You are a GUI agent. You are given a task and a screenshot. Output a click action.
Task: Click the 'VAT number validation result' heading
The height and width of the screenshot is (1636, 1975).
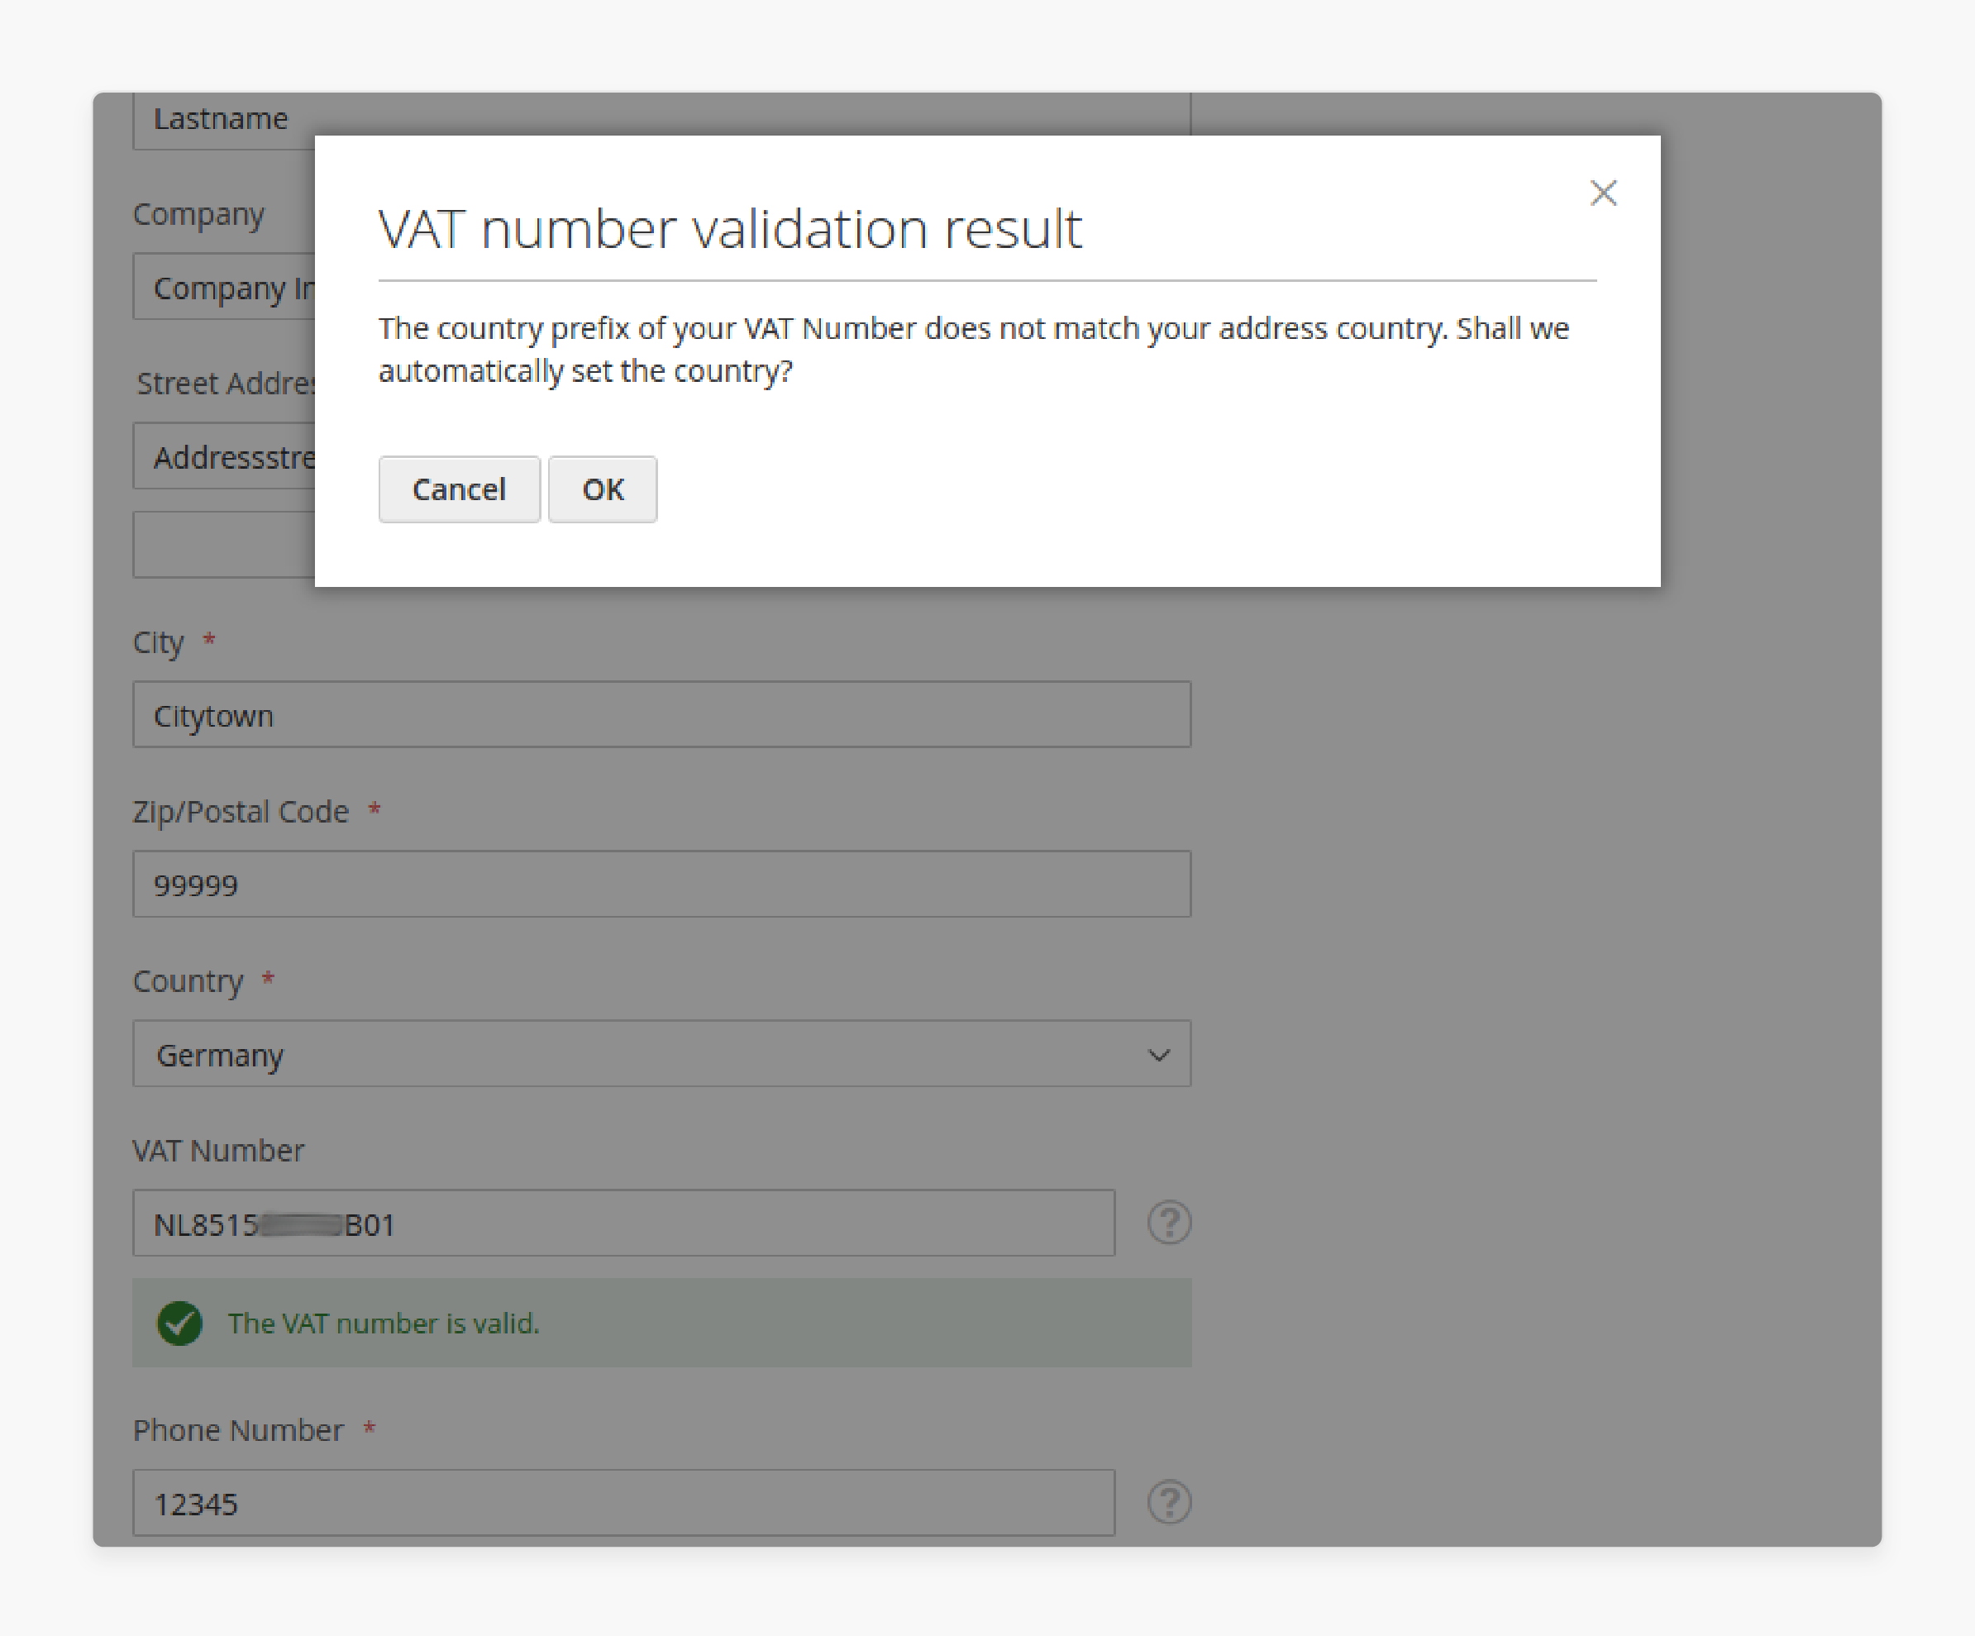click(x=730, y=228)
